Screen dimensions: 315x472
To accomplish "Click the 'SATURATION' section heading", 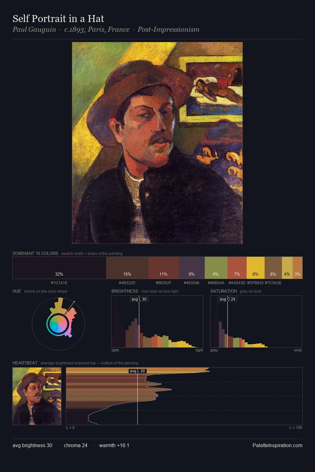I will point(224,291).
